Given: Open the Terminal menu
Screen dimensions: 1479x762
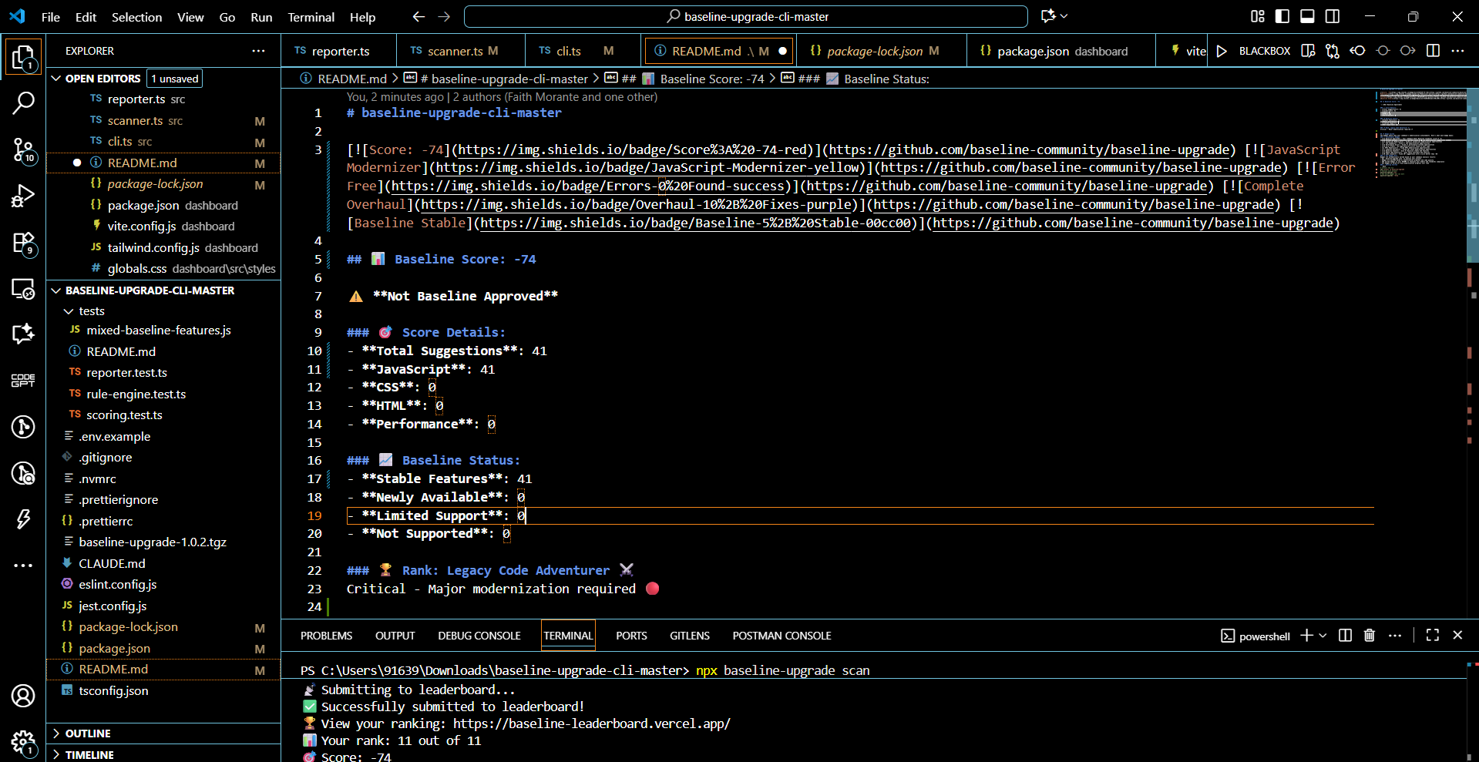Looking at the screenshot, I should pos(311,17).
